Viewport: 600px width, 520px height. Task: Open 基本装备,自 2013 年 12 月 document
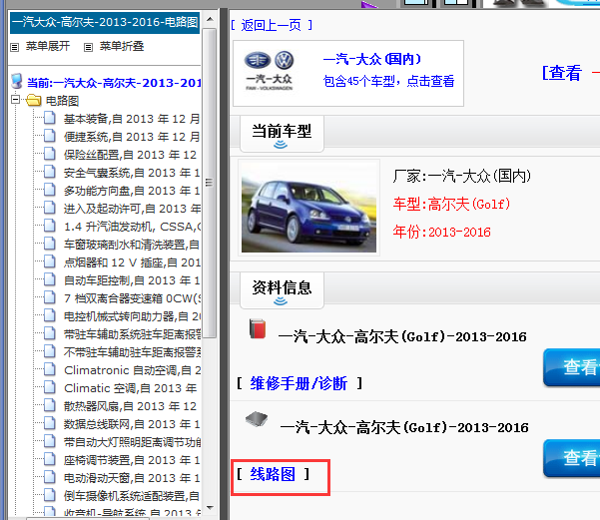point(132,119)
